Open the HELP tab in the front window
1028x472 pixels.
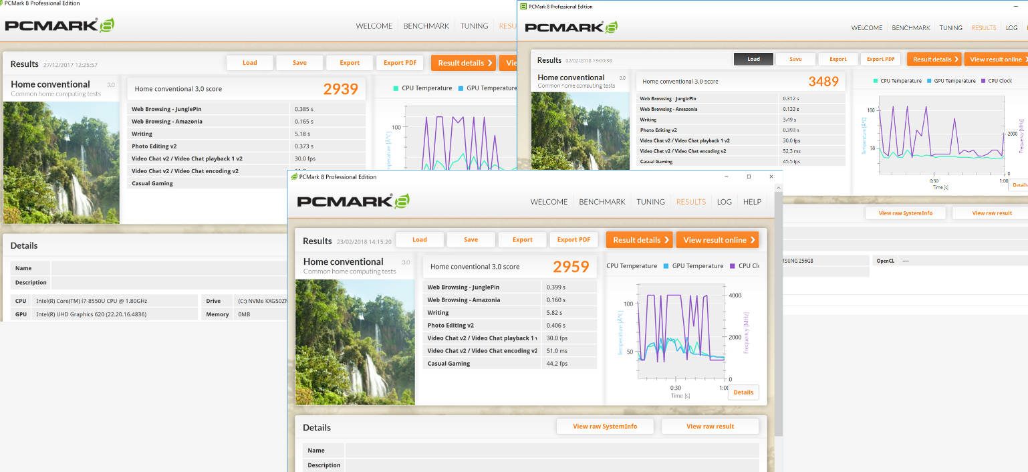752,202
